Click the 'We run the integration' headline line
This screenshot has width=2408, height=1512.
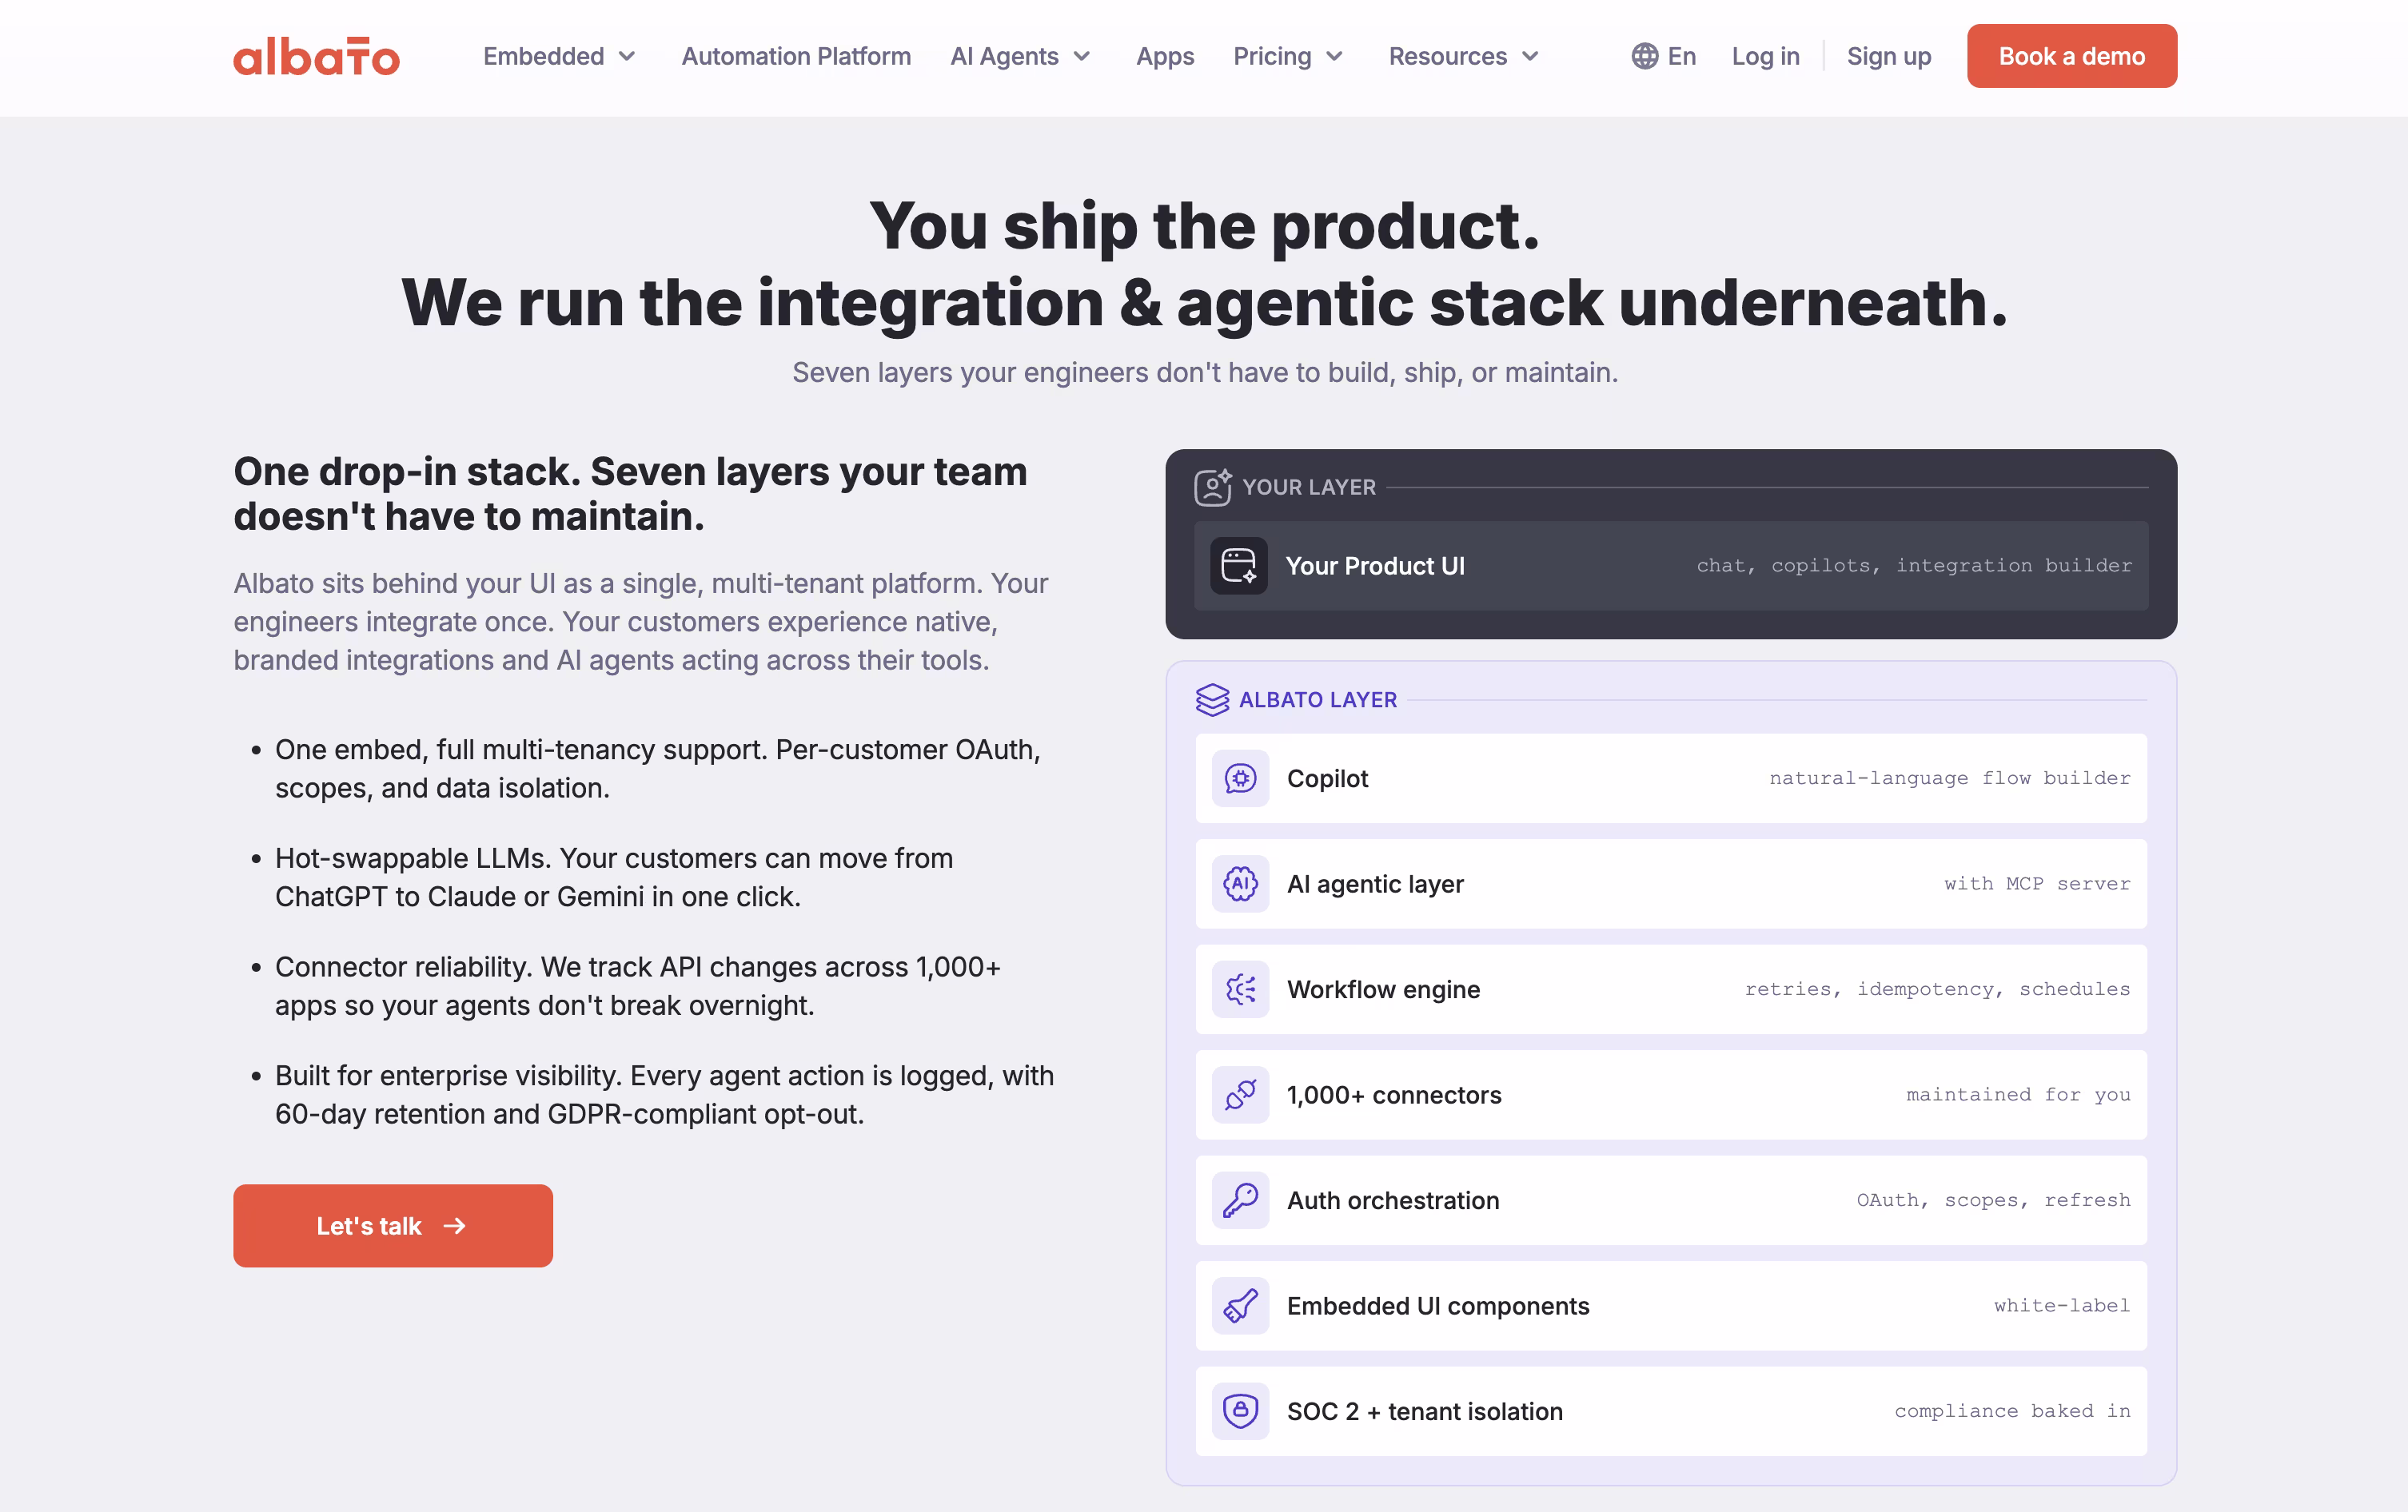tap(1204, 303)
